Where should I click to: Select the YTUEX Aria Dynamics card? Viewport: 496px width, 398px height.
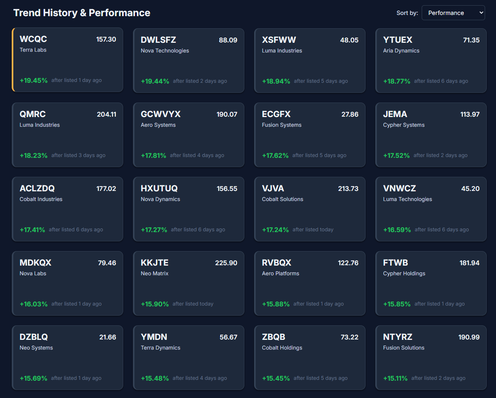[x=431, y=61]
